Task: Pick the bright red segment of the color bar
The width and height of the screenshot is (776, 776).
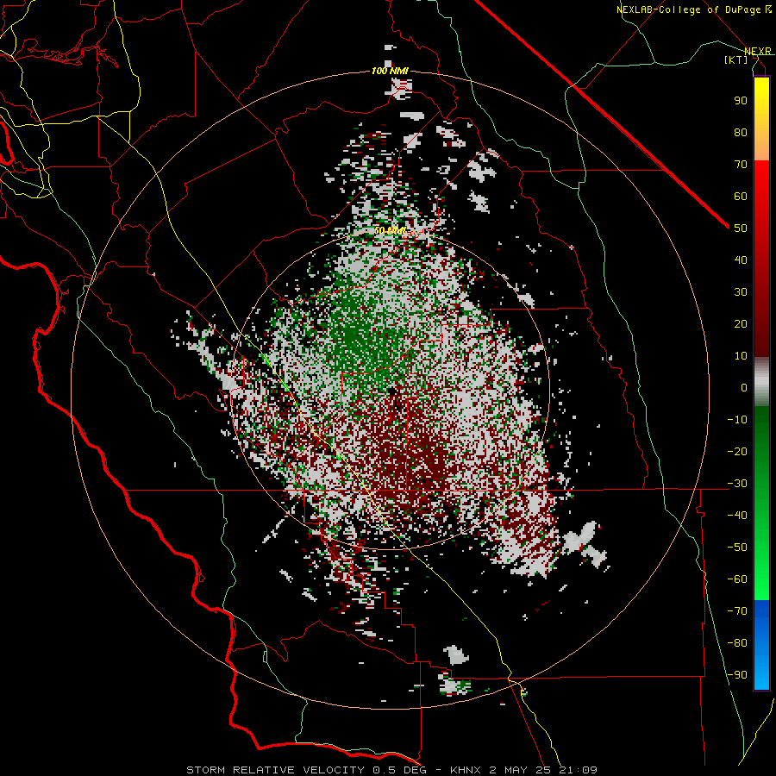Action: point(761,178)
